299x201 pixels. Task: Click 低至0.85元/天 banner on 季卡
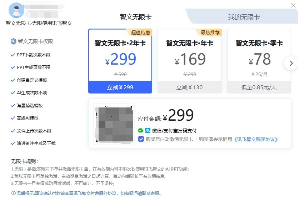(x=259, y=87)
